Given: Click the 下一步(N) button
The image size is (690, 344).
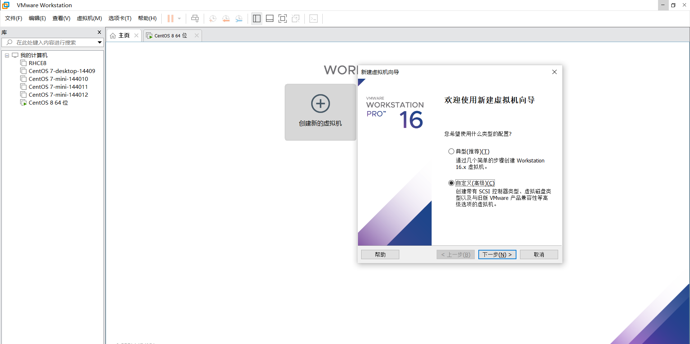Looking at the screenshot, I should (x=497, y=254).
